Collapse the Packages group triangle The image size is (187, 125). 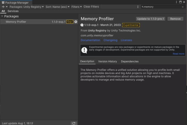click(2, 16)
